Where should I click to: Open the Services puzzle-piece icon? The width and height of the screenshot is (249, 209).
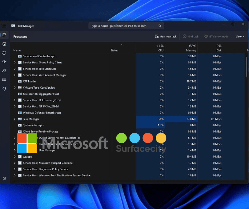[4, 89]
